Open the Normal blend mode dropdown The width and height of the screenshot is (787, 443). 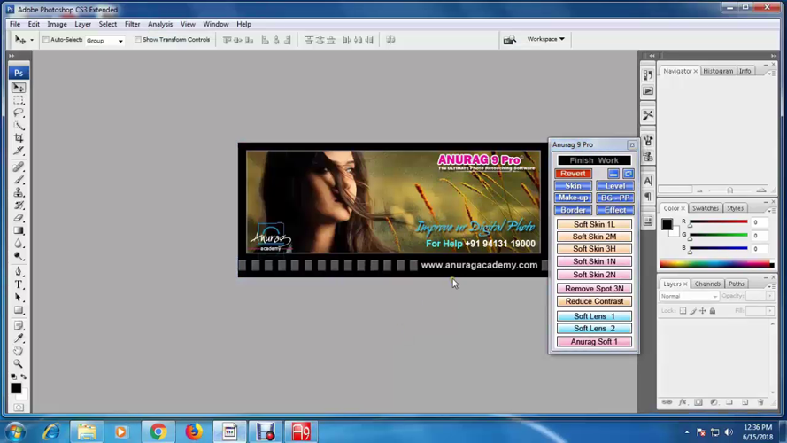[689, 296]
